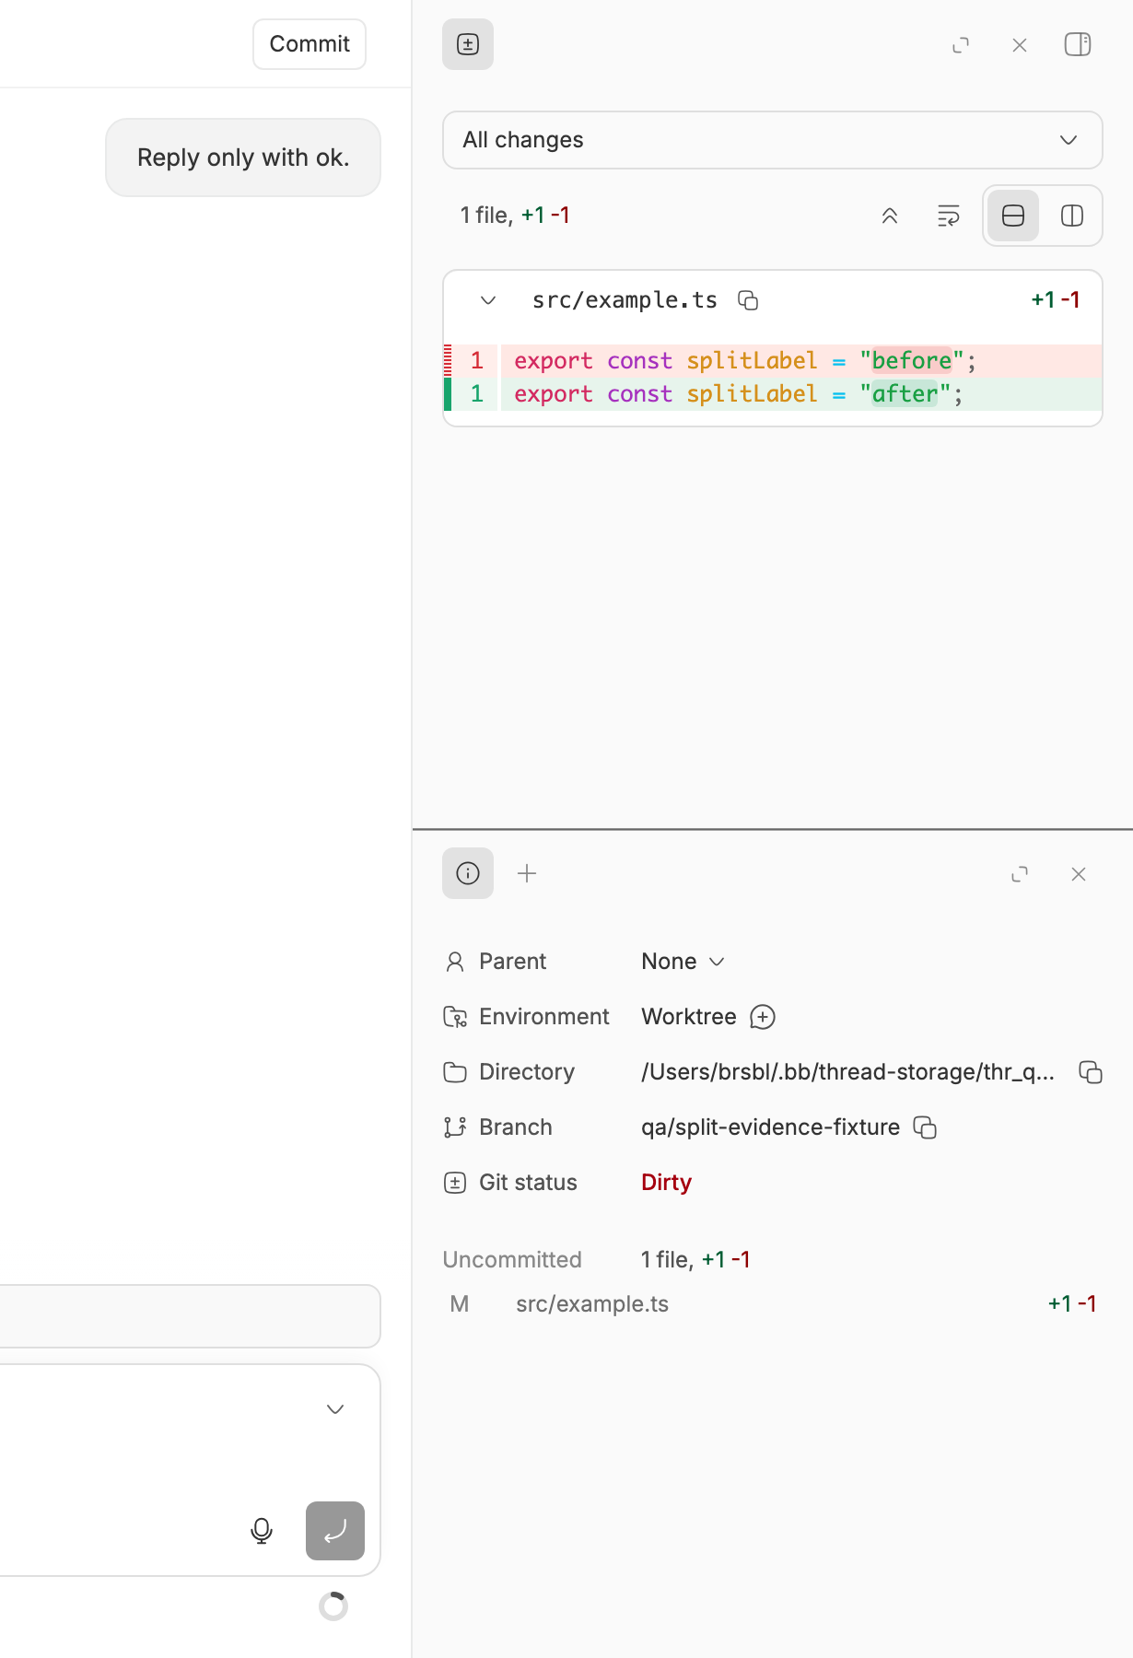Click the Git status icon

[455, 1183]
